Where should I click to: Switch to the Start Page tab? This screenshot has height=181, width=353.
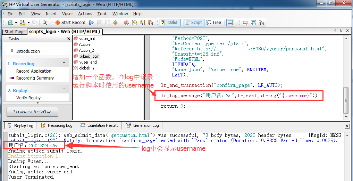[x=15, y=32]
